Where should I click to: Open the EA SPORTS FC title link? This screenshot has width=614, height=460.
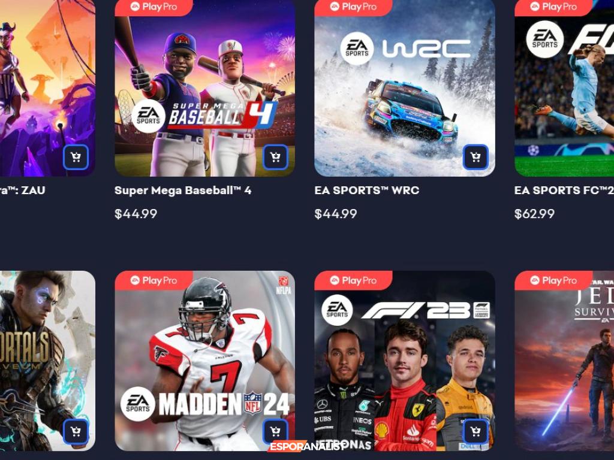pyautogui.click(x=564, y=190)
